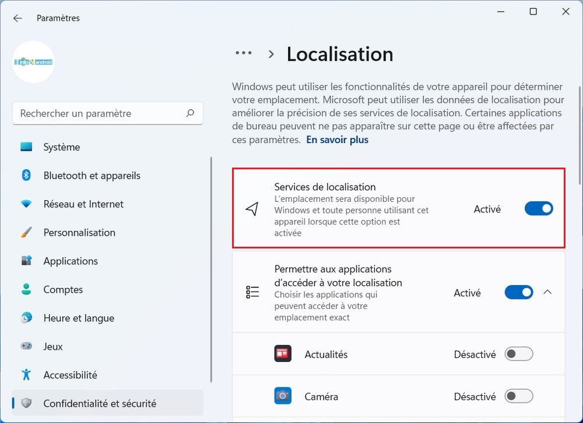Select Applications in the sidebar
Viewport: 583px width, 423px height.
(71, 261)
